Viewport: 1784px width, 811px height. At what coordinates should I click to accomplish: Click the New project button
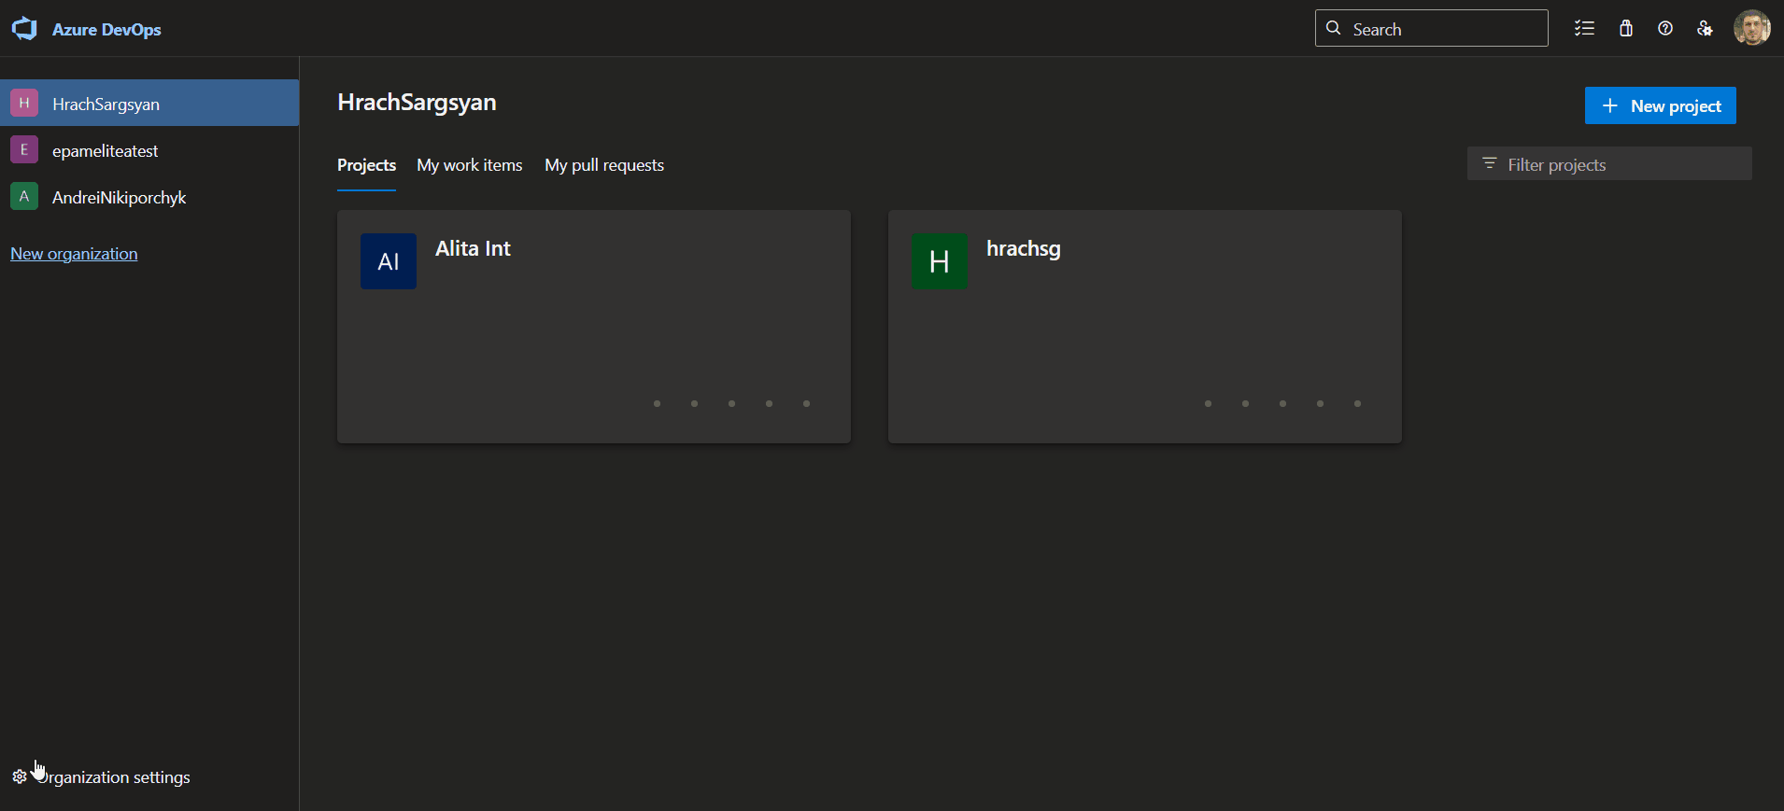click(1660, 105)
